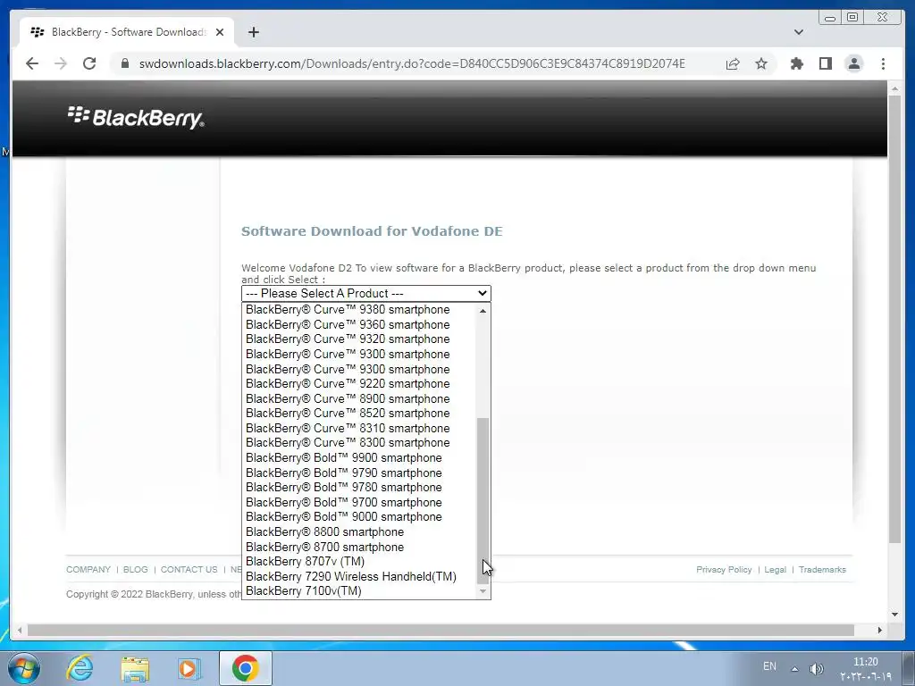Open the COMPANY footer link
The width and height of the screenshot is (915, 686).
point(88,569)
